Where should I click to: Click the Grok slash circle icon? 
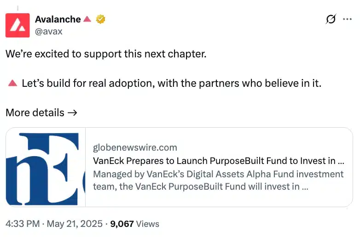pyautogui.click(x=331, y=19)
